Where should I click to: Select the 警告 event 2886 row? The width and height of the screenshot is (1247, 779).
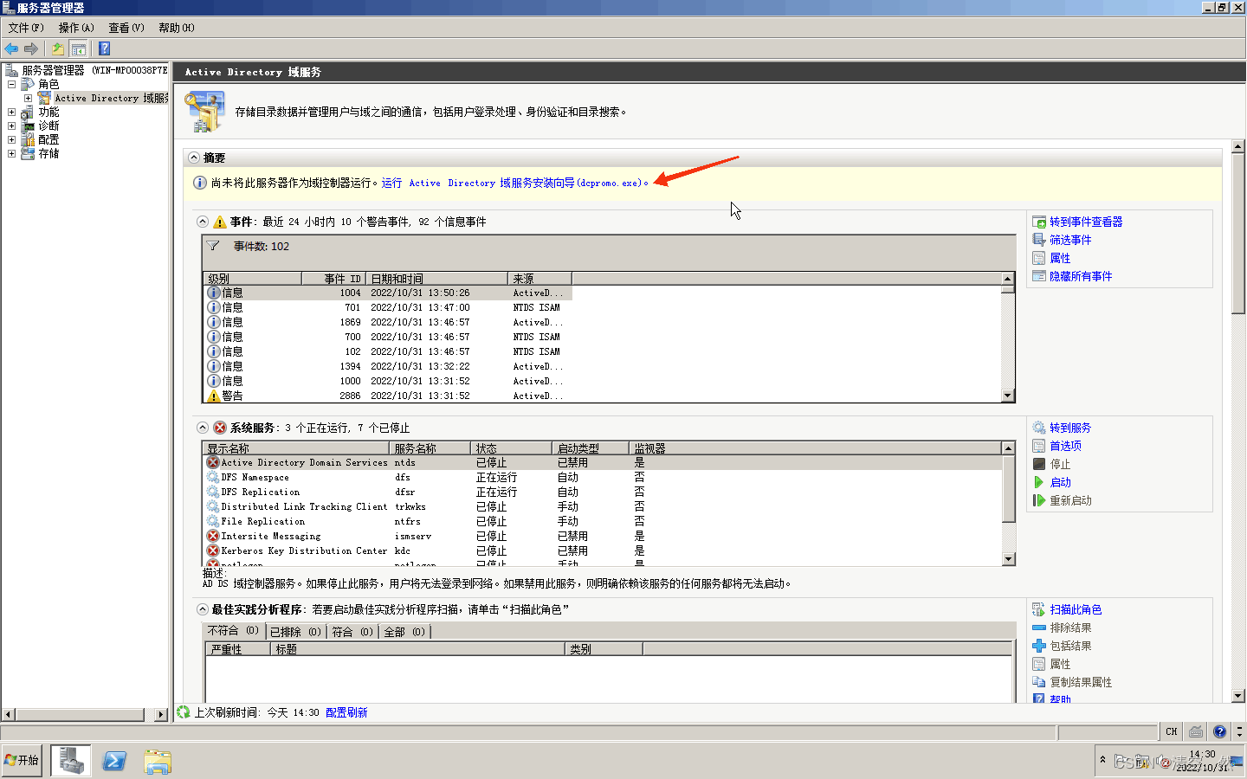click(x=388, y=396)
